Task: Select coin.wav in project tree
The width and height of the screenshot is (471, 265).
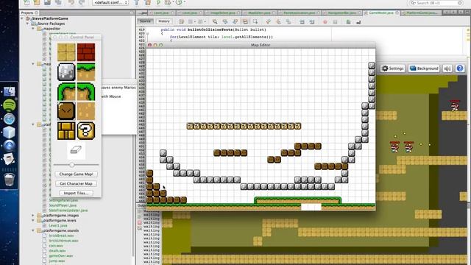Action: [56, 245]
